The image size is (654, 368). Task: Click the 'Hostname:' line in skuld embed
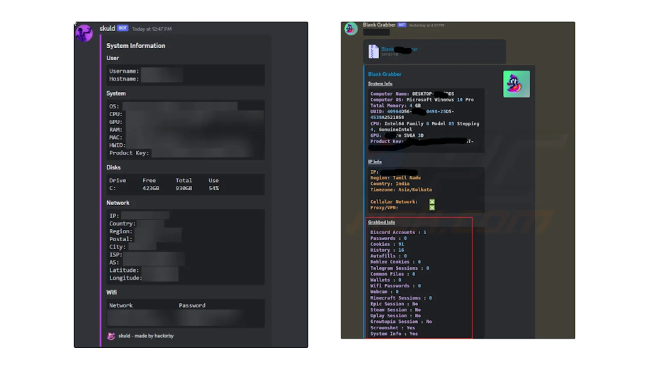(x=124, y=79)
